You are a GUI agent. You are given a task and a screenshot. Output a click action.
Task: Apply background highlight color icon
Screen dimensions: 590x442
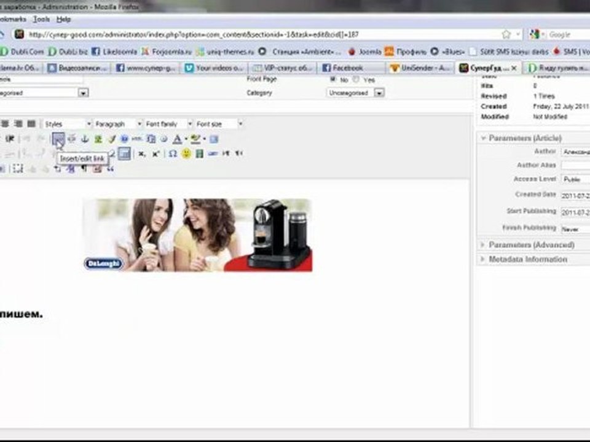click(195, 139)
